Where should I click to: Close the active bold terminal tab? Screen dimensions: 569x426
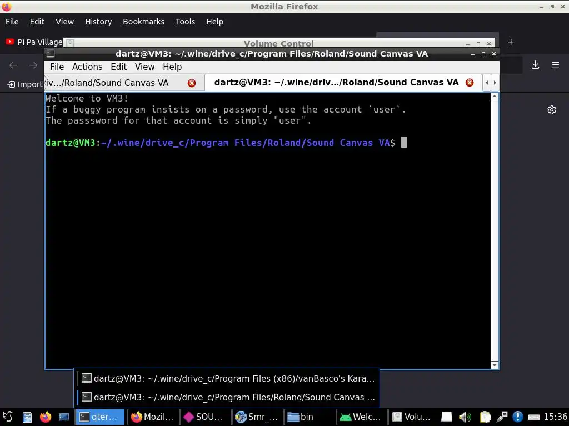[469, 83]
